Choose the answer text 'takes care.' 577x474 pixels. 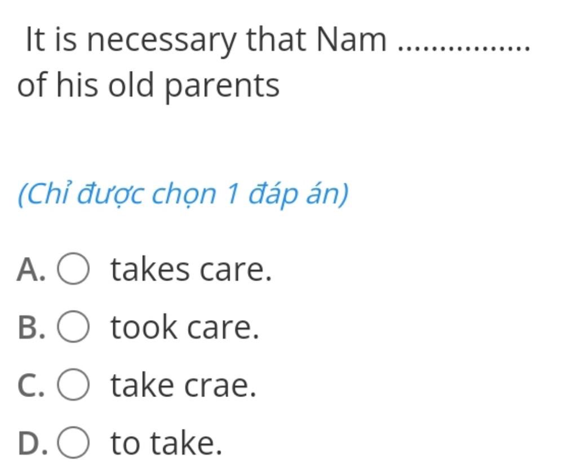click(x=191, y=269)
